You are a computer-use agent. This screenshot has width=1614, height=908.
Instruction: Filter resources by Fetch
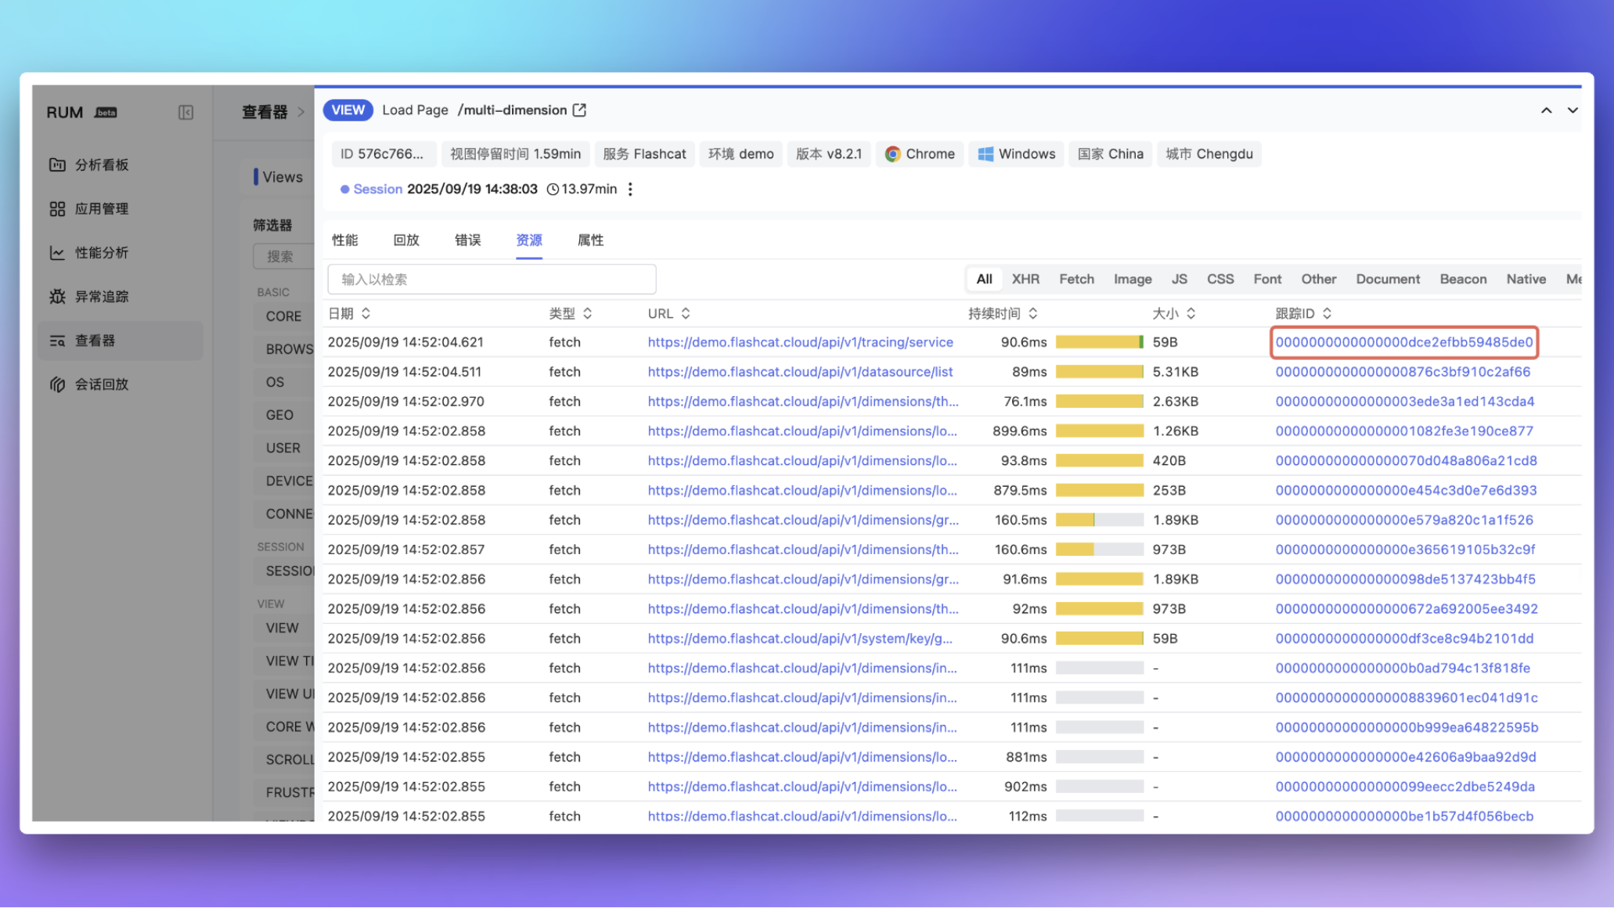point(1076,279)
